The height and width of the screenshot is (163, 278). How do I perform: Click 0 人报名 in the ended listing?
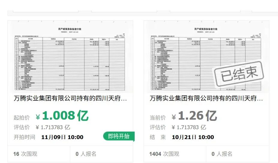point(222,154)
